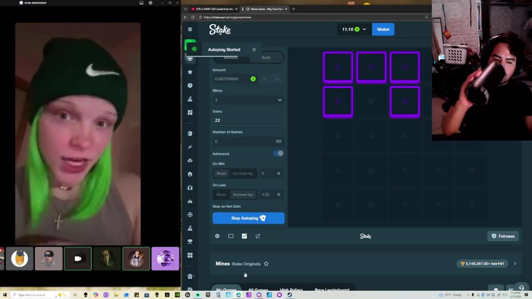This screenshot has width=532, height=299.
Task: Open the flame icon in sidebar
Action: click(190, 174)
